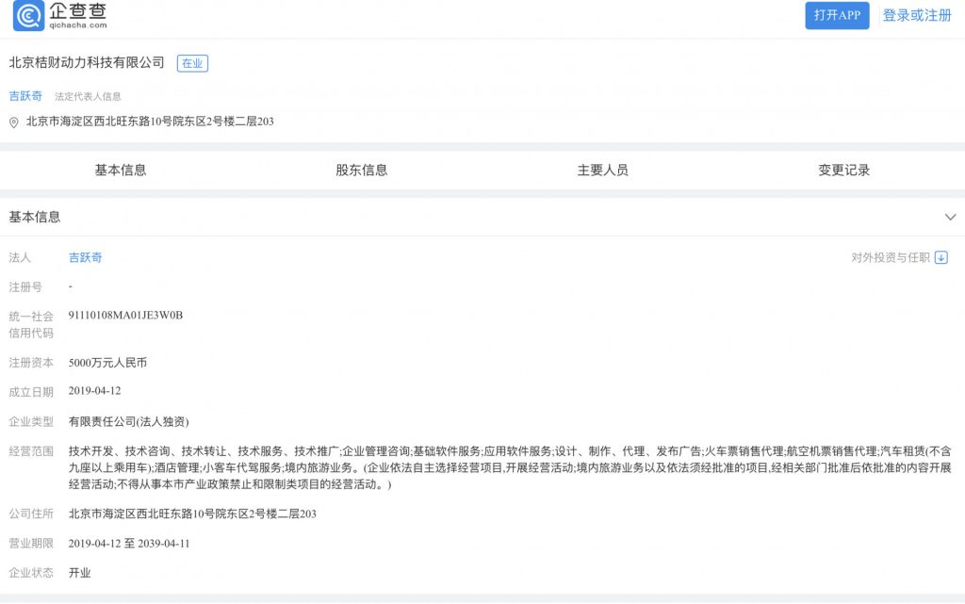The width and height of the screenshot is (965, 604).
Task: Click 吉跃奇 in the 法人 row
Action: pos(86,257)
